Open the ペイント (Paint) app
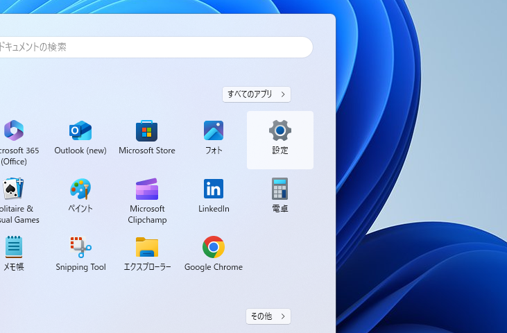507x333 pixels. pos(80,189)
